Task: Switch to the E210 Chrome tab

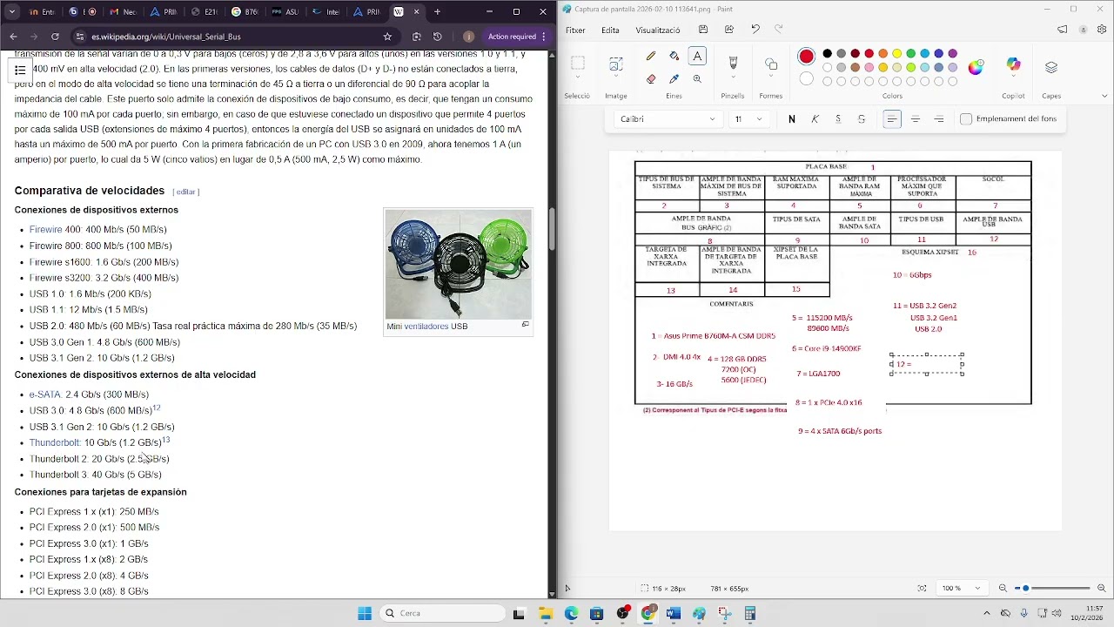Action: pos(203,12)
